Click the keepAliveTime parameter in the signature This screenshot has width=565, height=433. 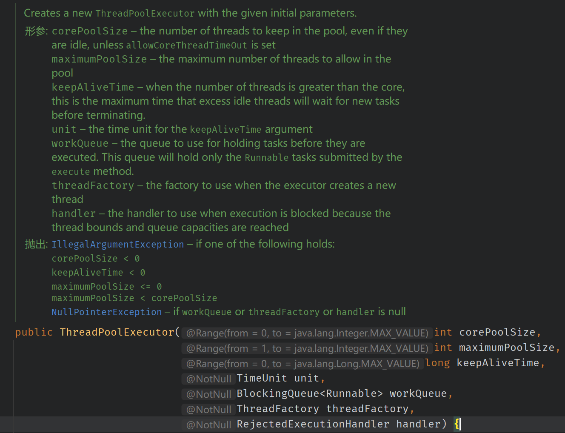pyautogui.click(x=498, y=363)
